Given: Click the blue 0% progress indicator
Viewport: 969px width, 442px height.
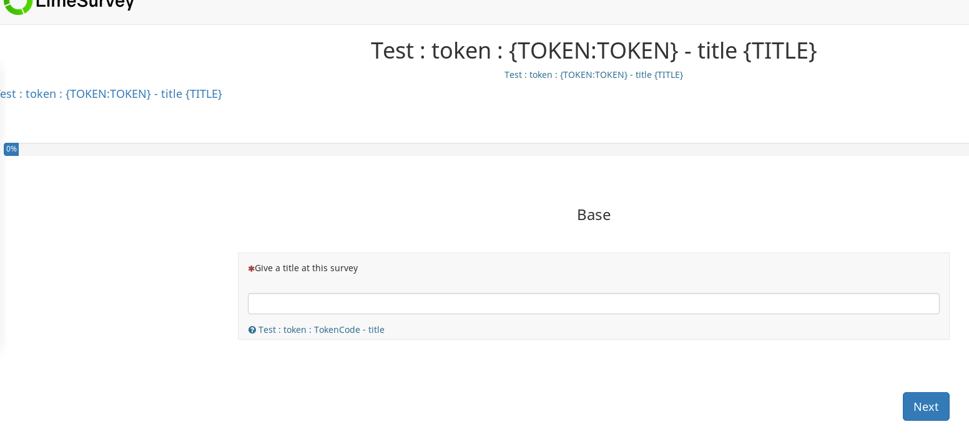Looking at the screenshot, I should point(11,149).
